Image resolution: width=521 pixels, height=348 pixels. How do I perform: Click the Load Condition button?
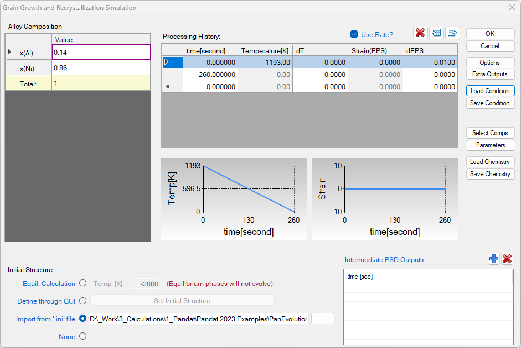490,91
